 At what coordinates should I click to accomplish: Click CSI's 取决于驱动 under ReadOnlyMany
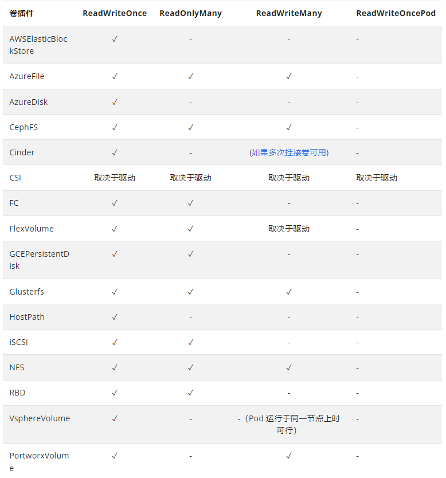tap(190, 178)
